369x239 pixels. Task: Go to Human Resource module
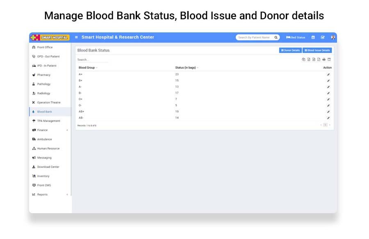tap(48, 148)
